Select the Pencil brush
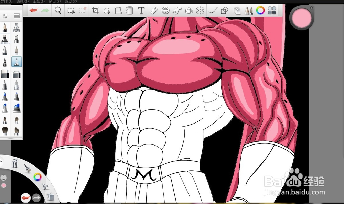 [x=5, y=28]
